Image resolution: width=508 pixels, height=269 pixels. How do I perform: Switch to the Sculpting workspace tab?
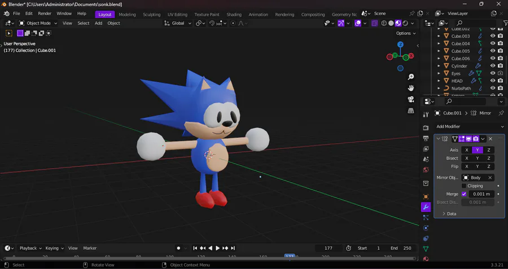[152, 15]
